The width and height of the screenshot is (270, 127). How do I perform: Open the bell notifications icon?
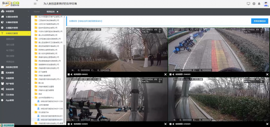(x=259, y=4)
